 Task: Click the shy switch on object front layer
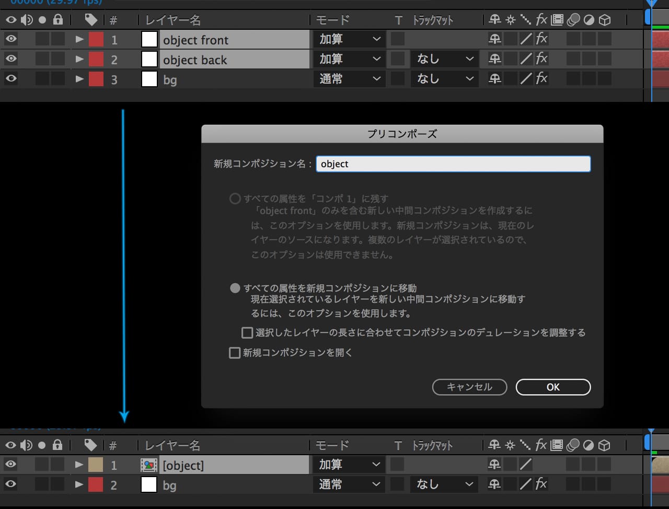494,39
